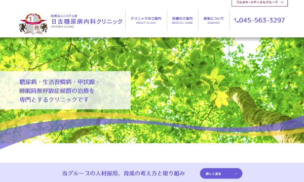Click the 医療法人シロアム会 label

64,16
